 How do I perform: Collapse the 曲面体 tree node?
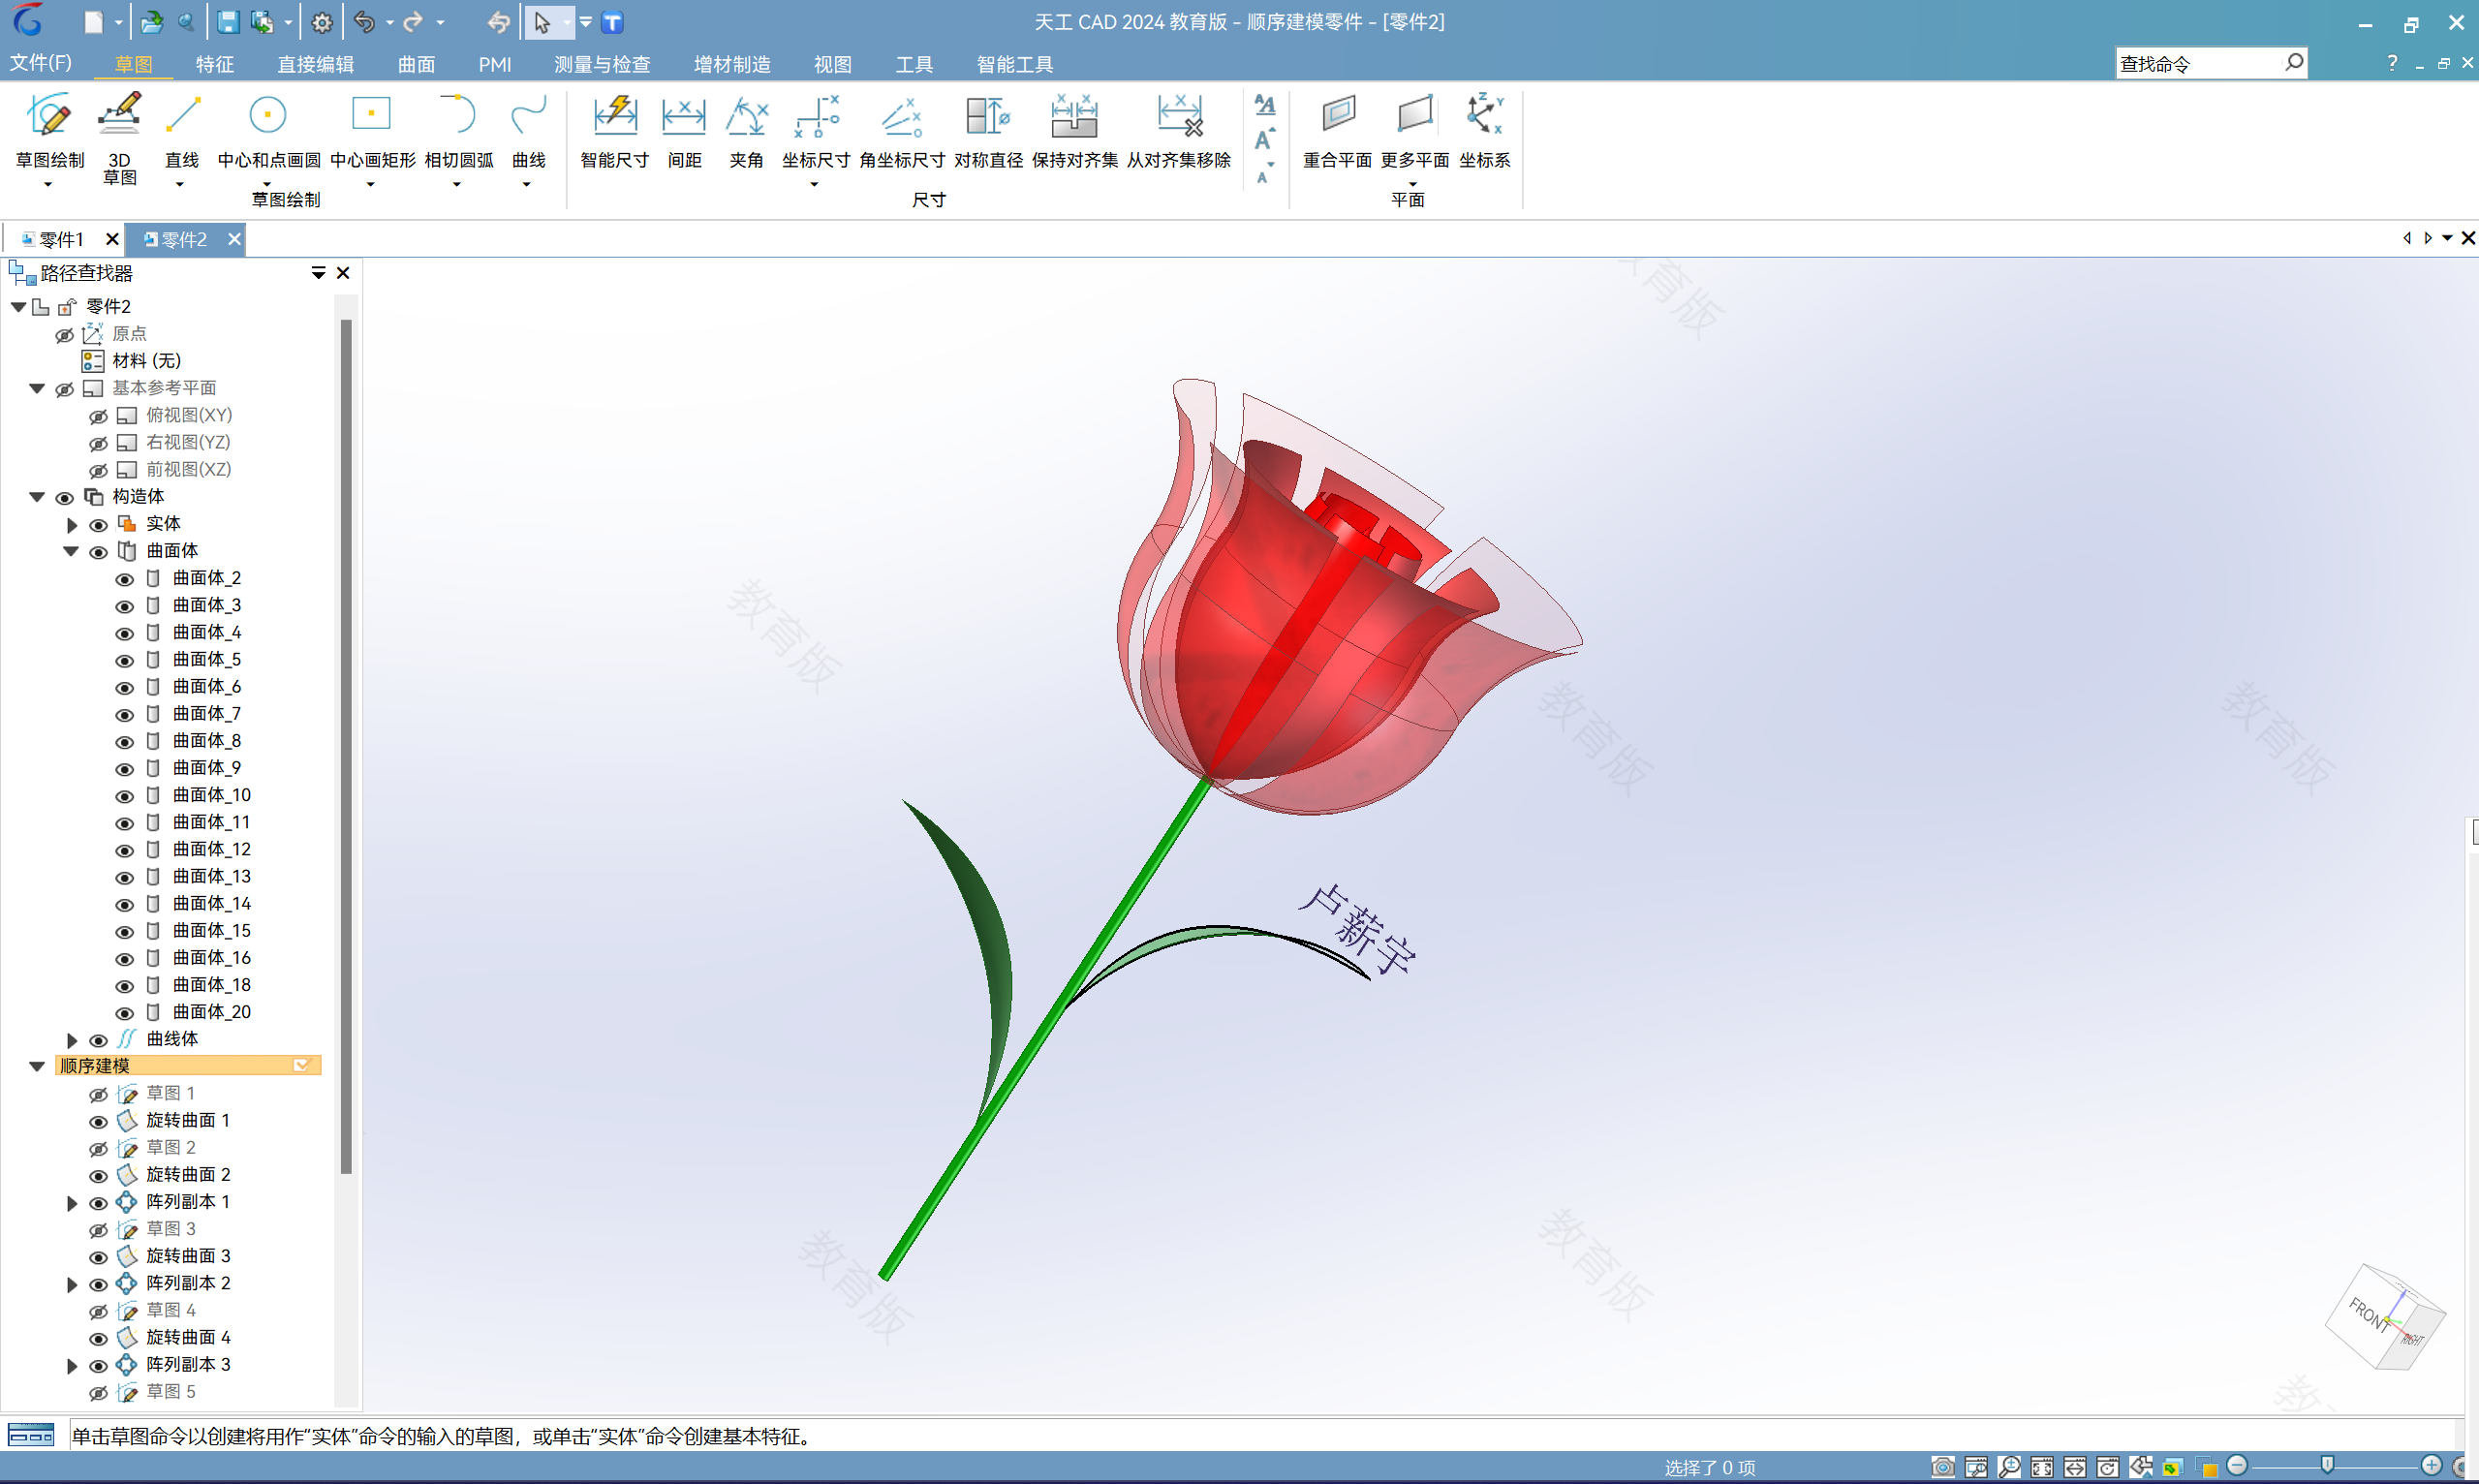tap(71, 551)
